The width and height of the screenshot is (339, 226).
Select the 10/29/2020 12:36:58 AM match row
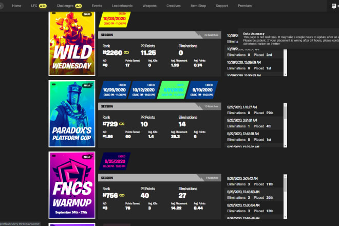(x=254, y=65)
